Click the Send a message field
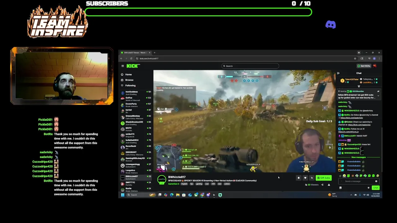The height and width of the screenshot is (223, 397). (x=359, y=181)
